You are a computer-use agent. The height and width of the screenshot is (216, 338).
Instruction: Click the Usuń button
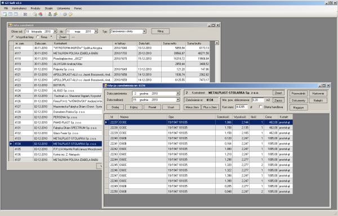coord(171,107)
